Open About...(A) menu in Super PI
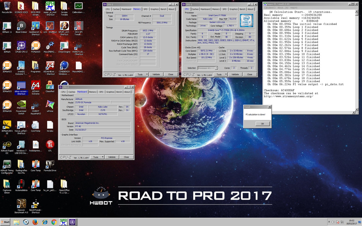 click(x=283, y=8)
